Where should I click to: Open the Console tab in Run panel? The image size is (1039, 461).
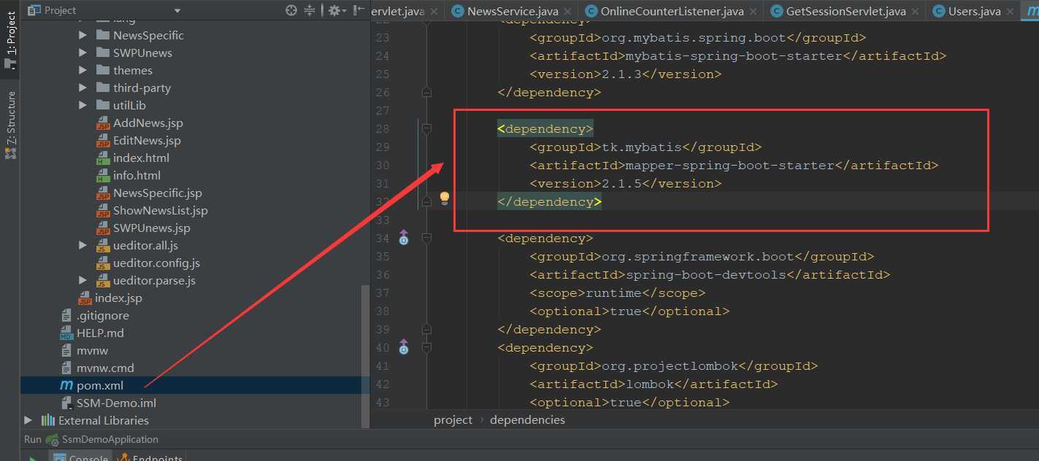(80, 457)
